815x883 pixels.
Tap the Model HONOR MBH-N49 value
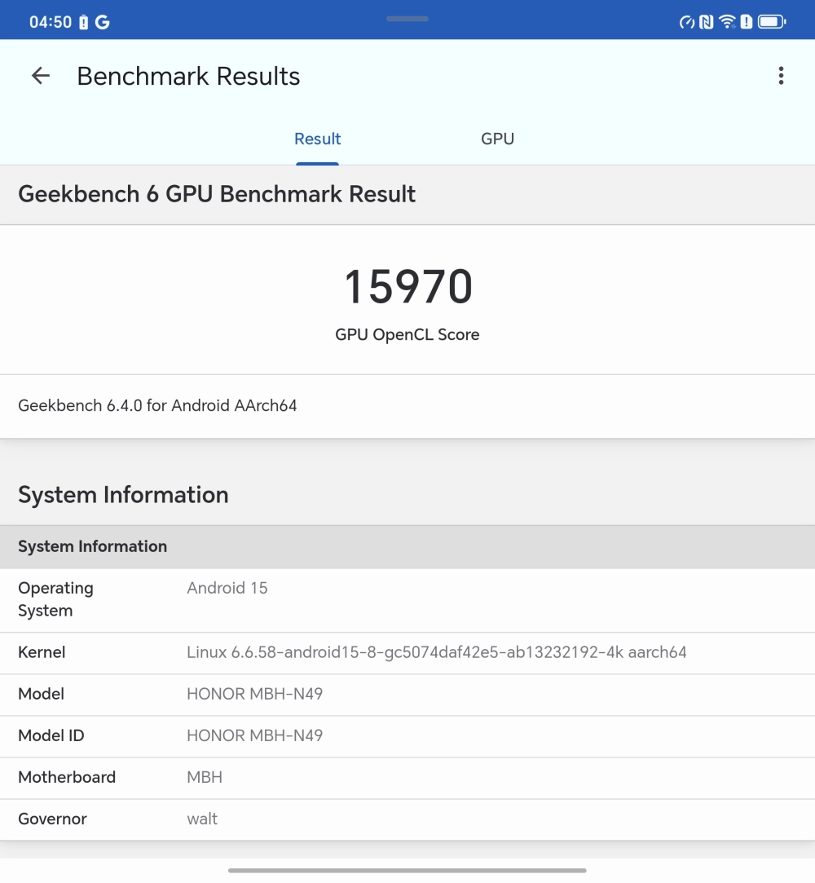[x=254, y=694]
